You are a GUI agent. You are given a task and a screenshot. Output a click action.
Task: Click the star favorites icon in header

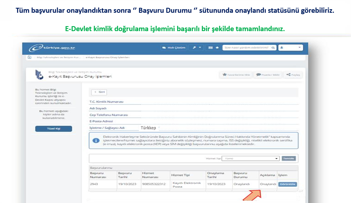tap(217, 48)
